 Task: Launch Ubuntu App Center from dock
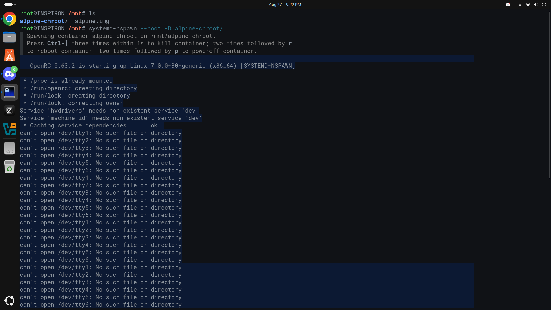[x=9, y=55]
